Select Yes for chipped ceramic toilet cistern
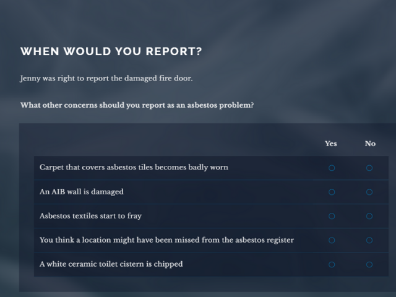396x297 pixels. (x=332, y=264)
